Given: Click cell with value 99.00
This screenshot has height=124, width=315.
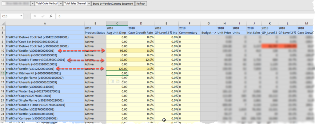Looking at the screenshot, I should pyautogui.click(x=117, y=51).
